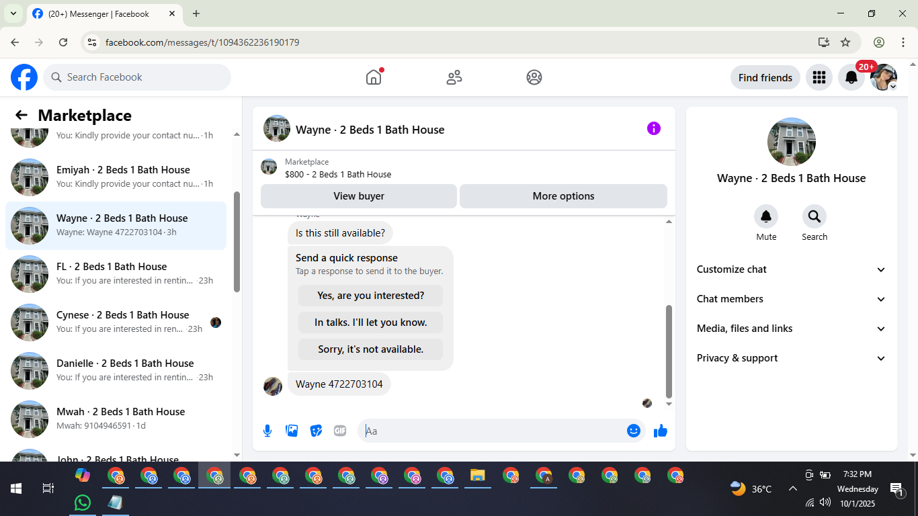Open WhatsApp from the taskbar
The height and width of the screenshot is (516, 918).
tap(83, 503)
